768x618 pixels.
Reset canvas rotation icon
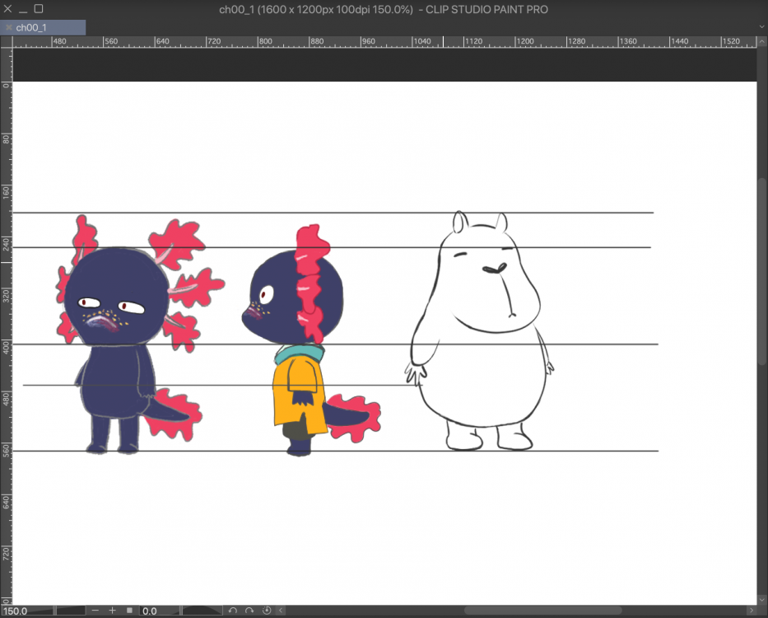pyautogui.click(x=267, y=610)
